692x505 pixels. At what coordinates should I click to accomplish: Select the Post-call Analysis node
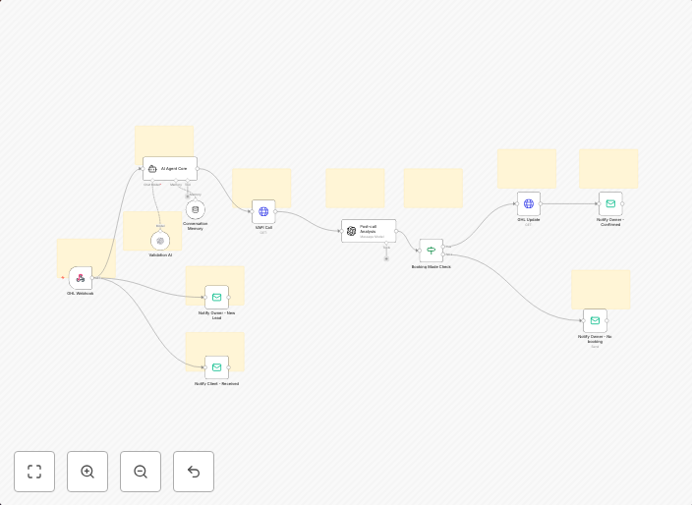click(369, 231)
